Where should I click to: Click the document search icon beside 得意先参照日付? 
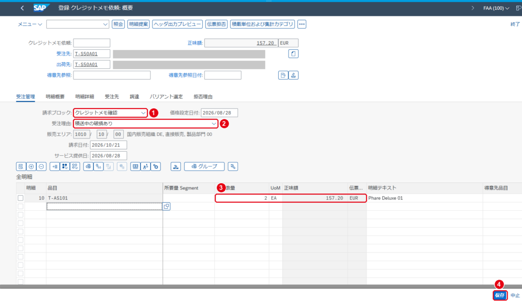pyautogui.click(x=283, y=75)
